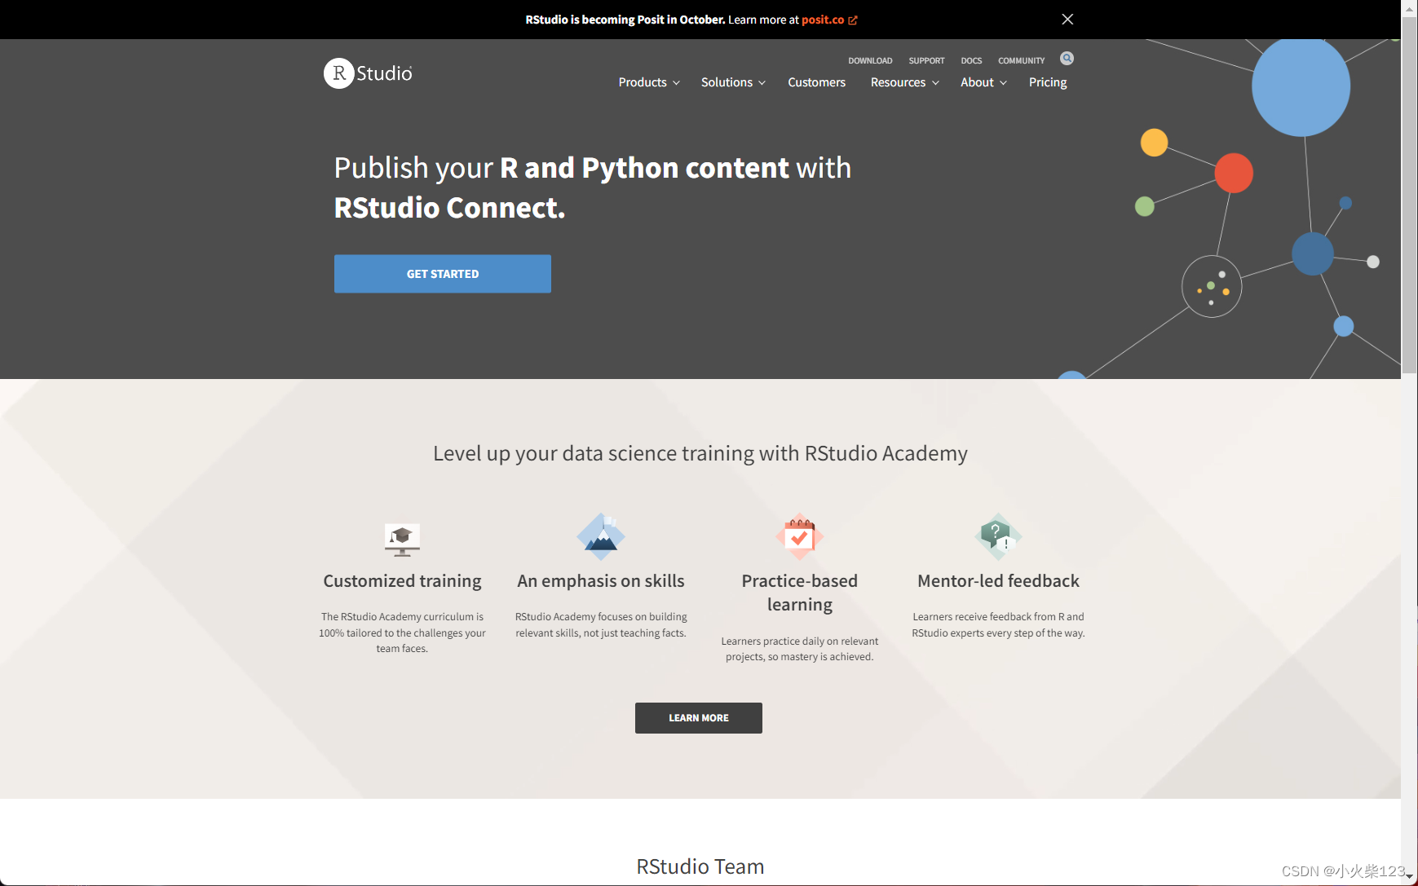Open the Support link
Viewport: 1418px width, 886px height.
(926, 61)
